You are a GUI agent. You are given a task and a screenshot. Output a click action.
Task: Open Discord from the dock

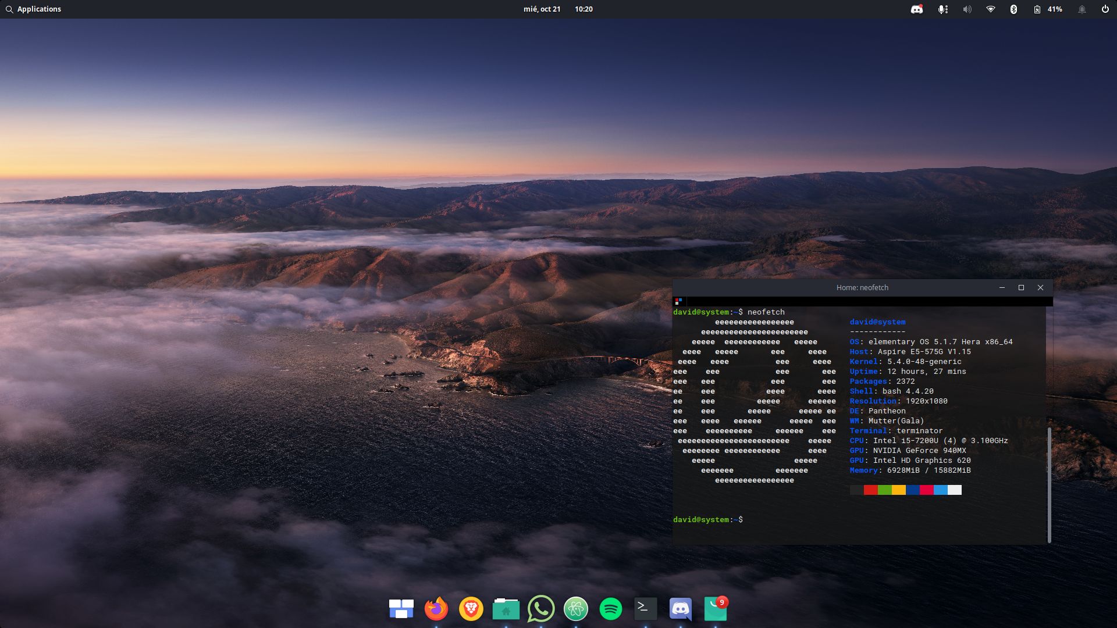point(681,609)
